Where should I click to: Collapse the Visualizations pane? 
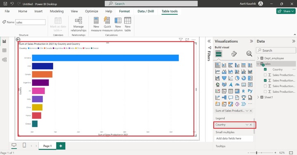point(251,41)
